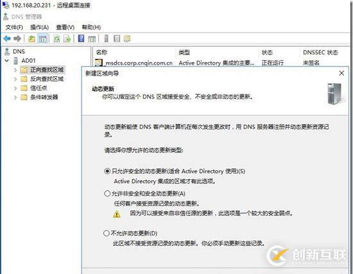The height and width of the screenshot is (274, 353).
Task: Select 允许非安全和安全动态更新 radio button
Action: tap(107, 193)
